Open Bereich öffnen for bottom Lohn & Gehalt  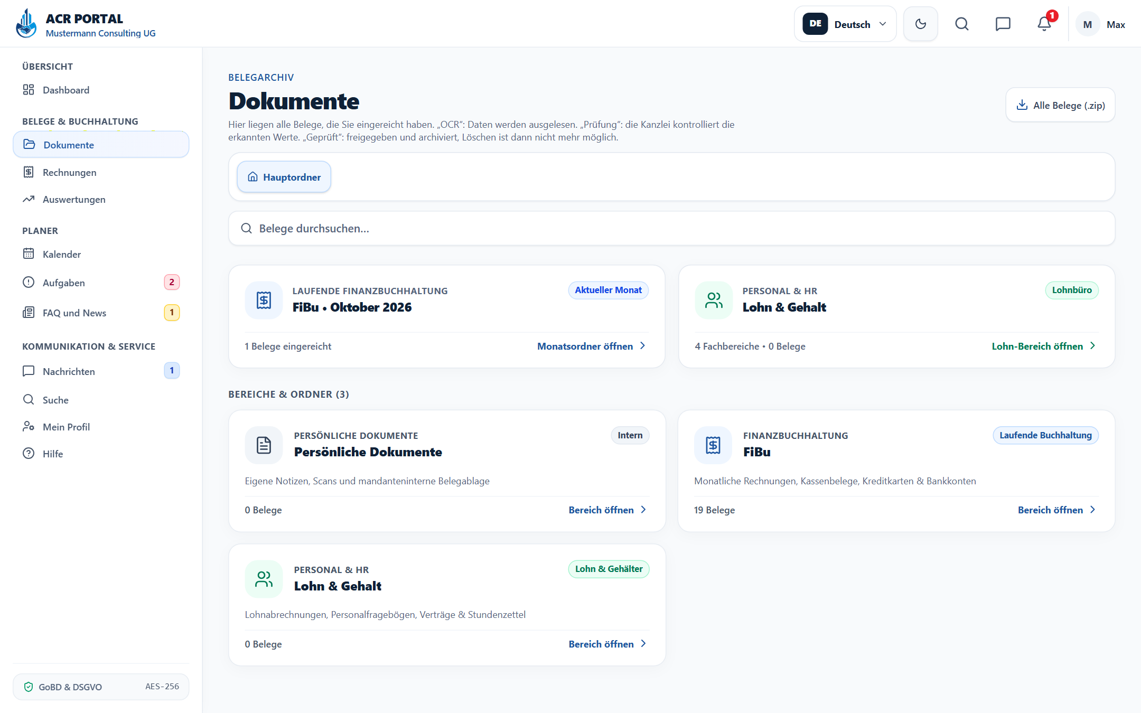[x=608, y=644]
